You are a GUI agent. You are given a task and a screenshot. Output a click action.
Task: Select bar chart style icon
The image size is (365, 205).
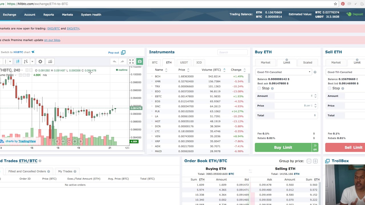point(26,61)
